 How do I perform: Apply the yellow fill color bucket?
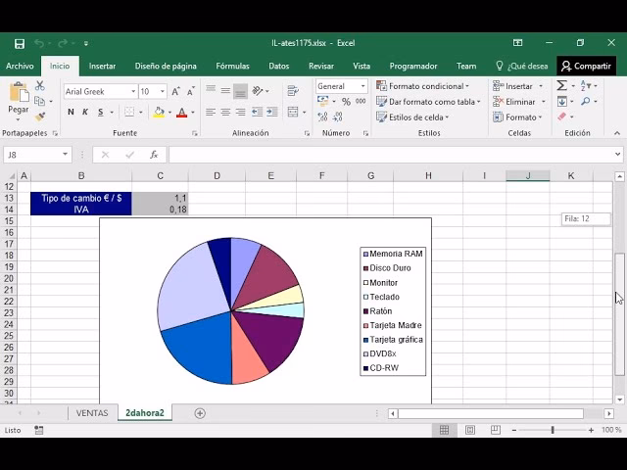(159, 113)
